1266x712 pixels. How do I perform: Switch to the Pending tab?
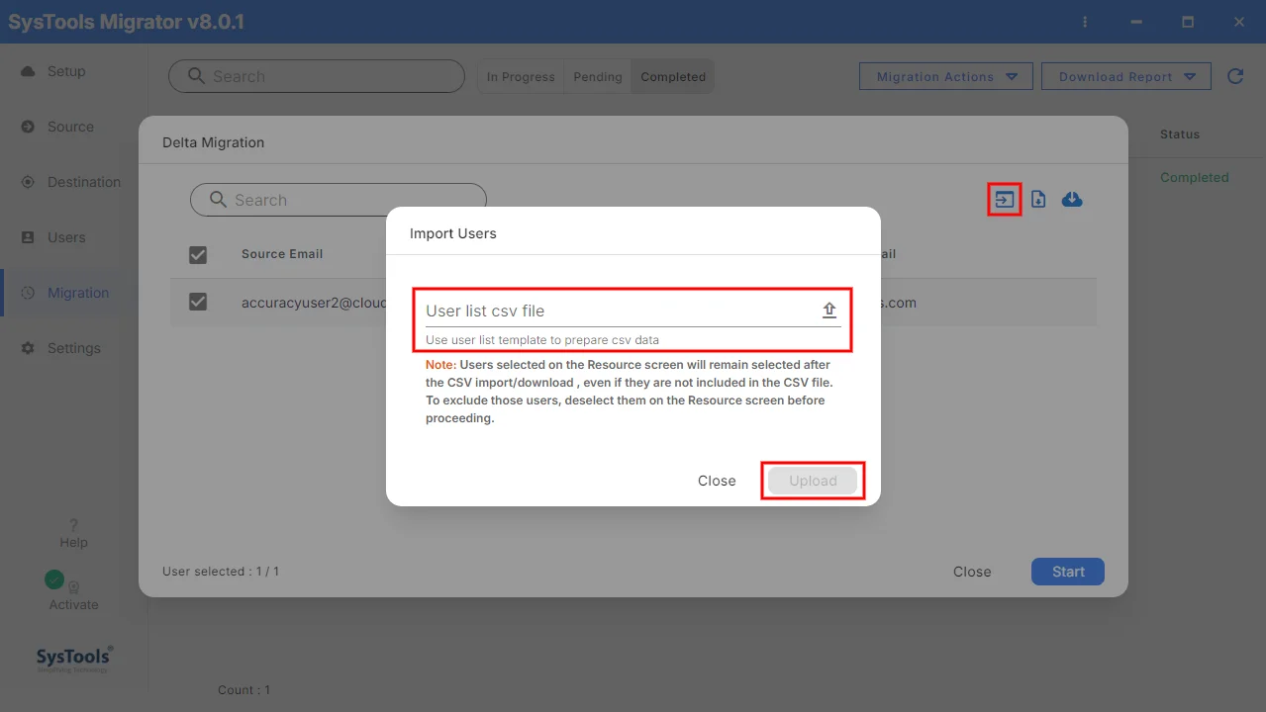[598, 76]
